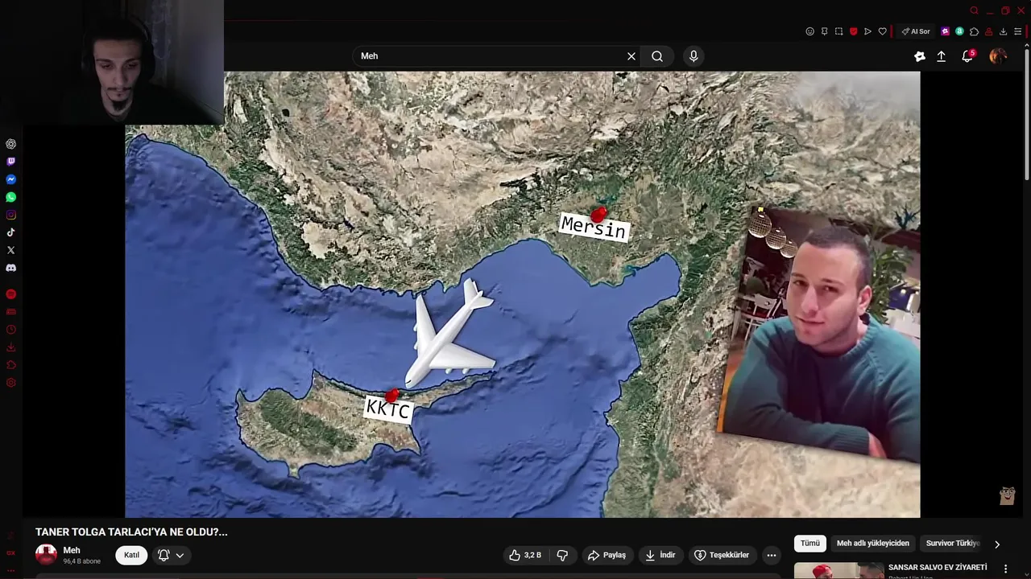Open the more actions three-dot menu
Screen dimensions: 1031x579
[772, 555]
